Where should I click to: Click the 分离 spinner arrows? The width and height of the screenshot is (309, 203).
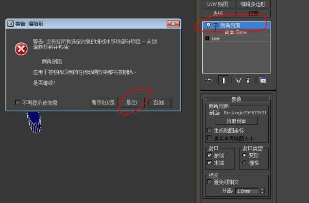point(262,191)
